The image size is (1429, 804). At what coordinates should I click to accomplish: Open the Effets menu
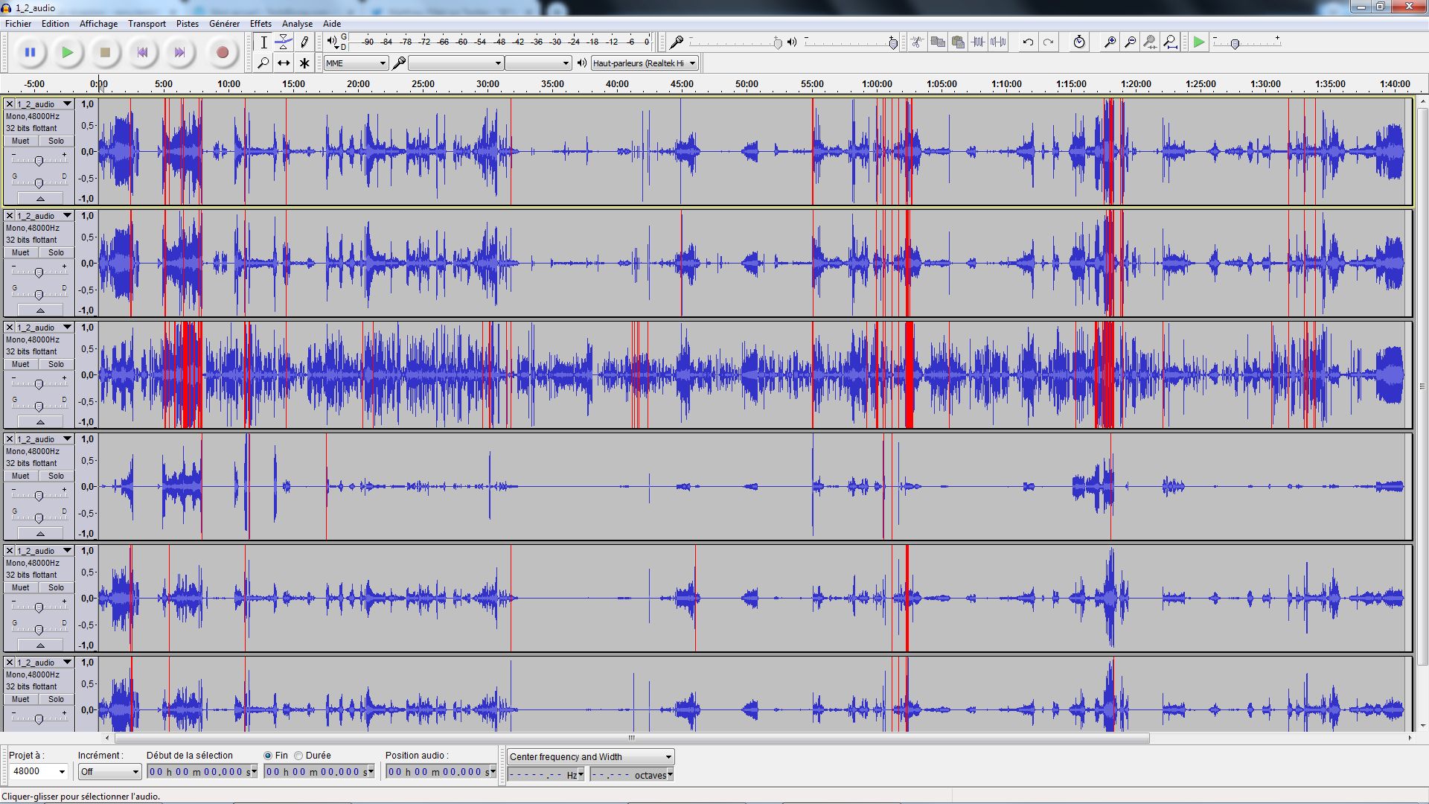click(260, 24)
